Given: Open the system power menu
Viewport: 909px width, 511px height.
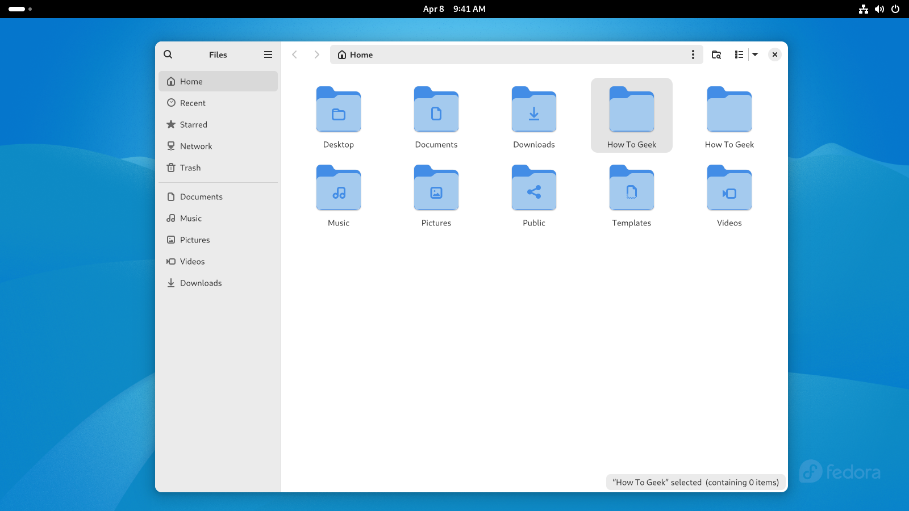Looking at the screenshot, I should [x=897, y=9].
